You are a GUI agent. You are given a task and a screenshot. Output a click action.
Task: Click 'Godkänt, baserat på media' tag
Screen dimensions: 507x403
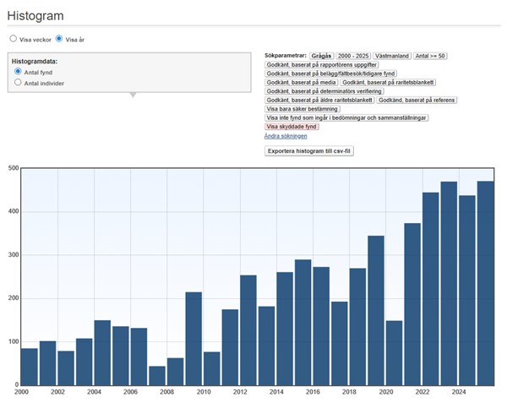(301, 83)
